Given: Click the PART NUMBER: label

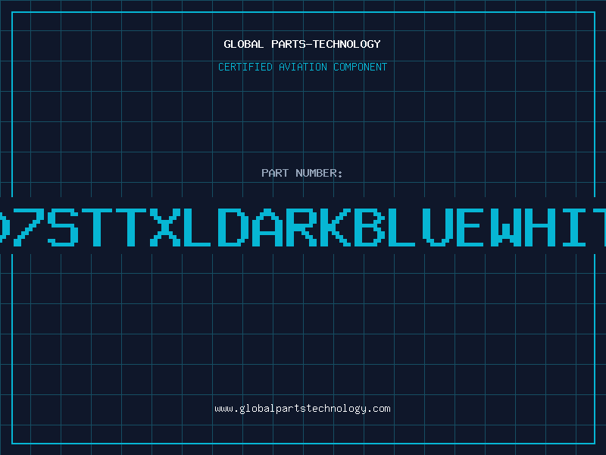Looking at the screenshot, I should tap(301, 173).
